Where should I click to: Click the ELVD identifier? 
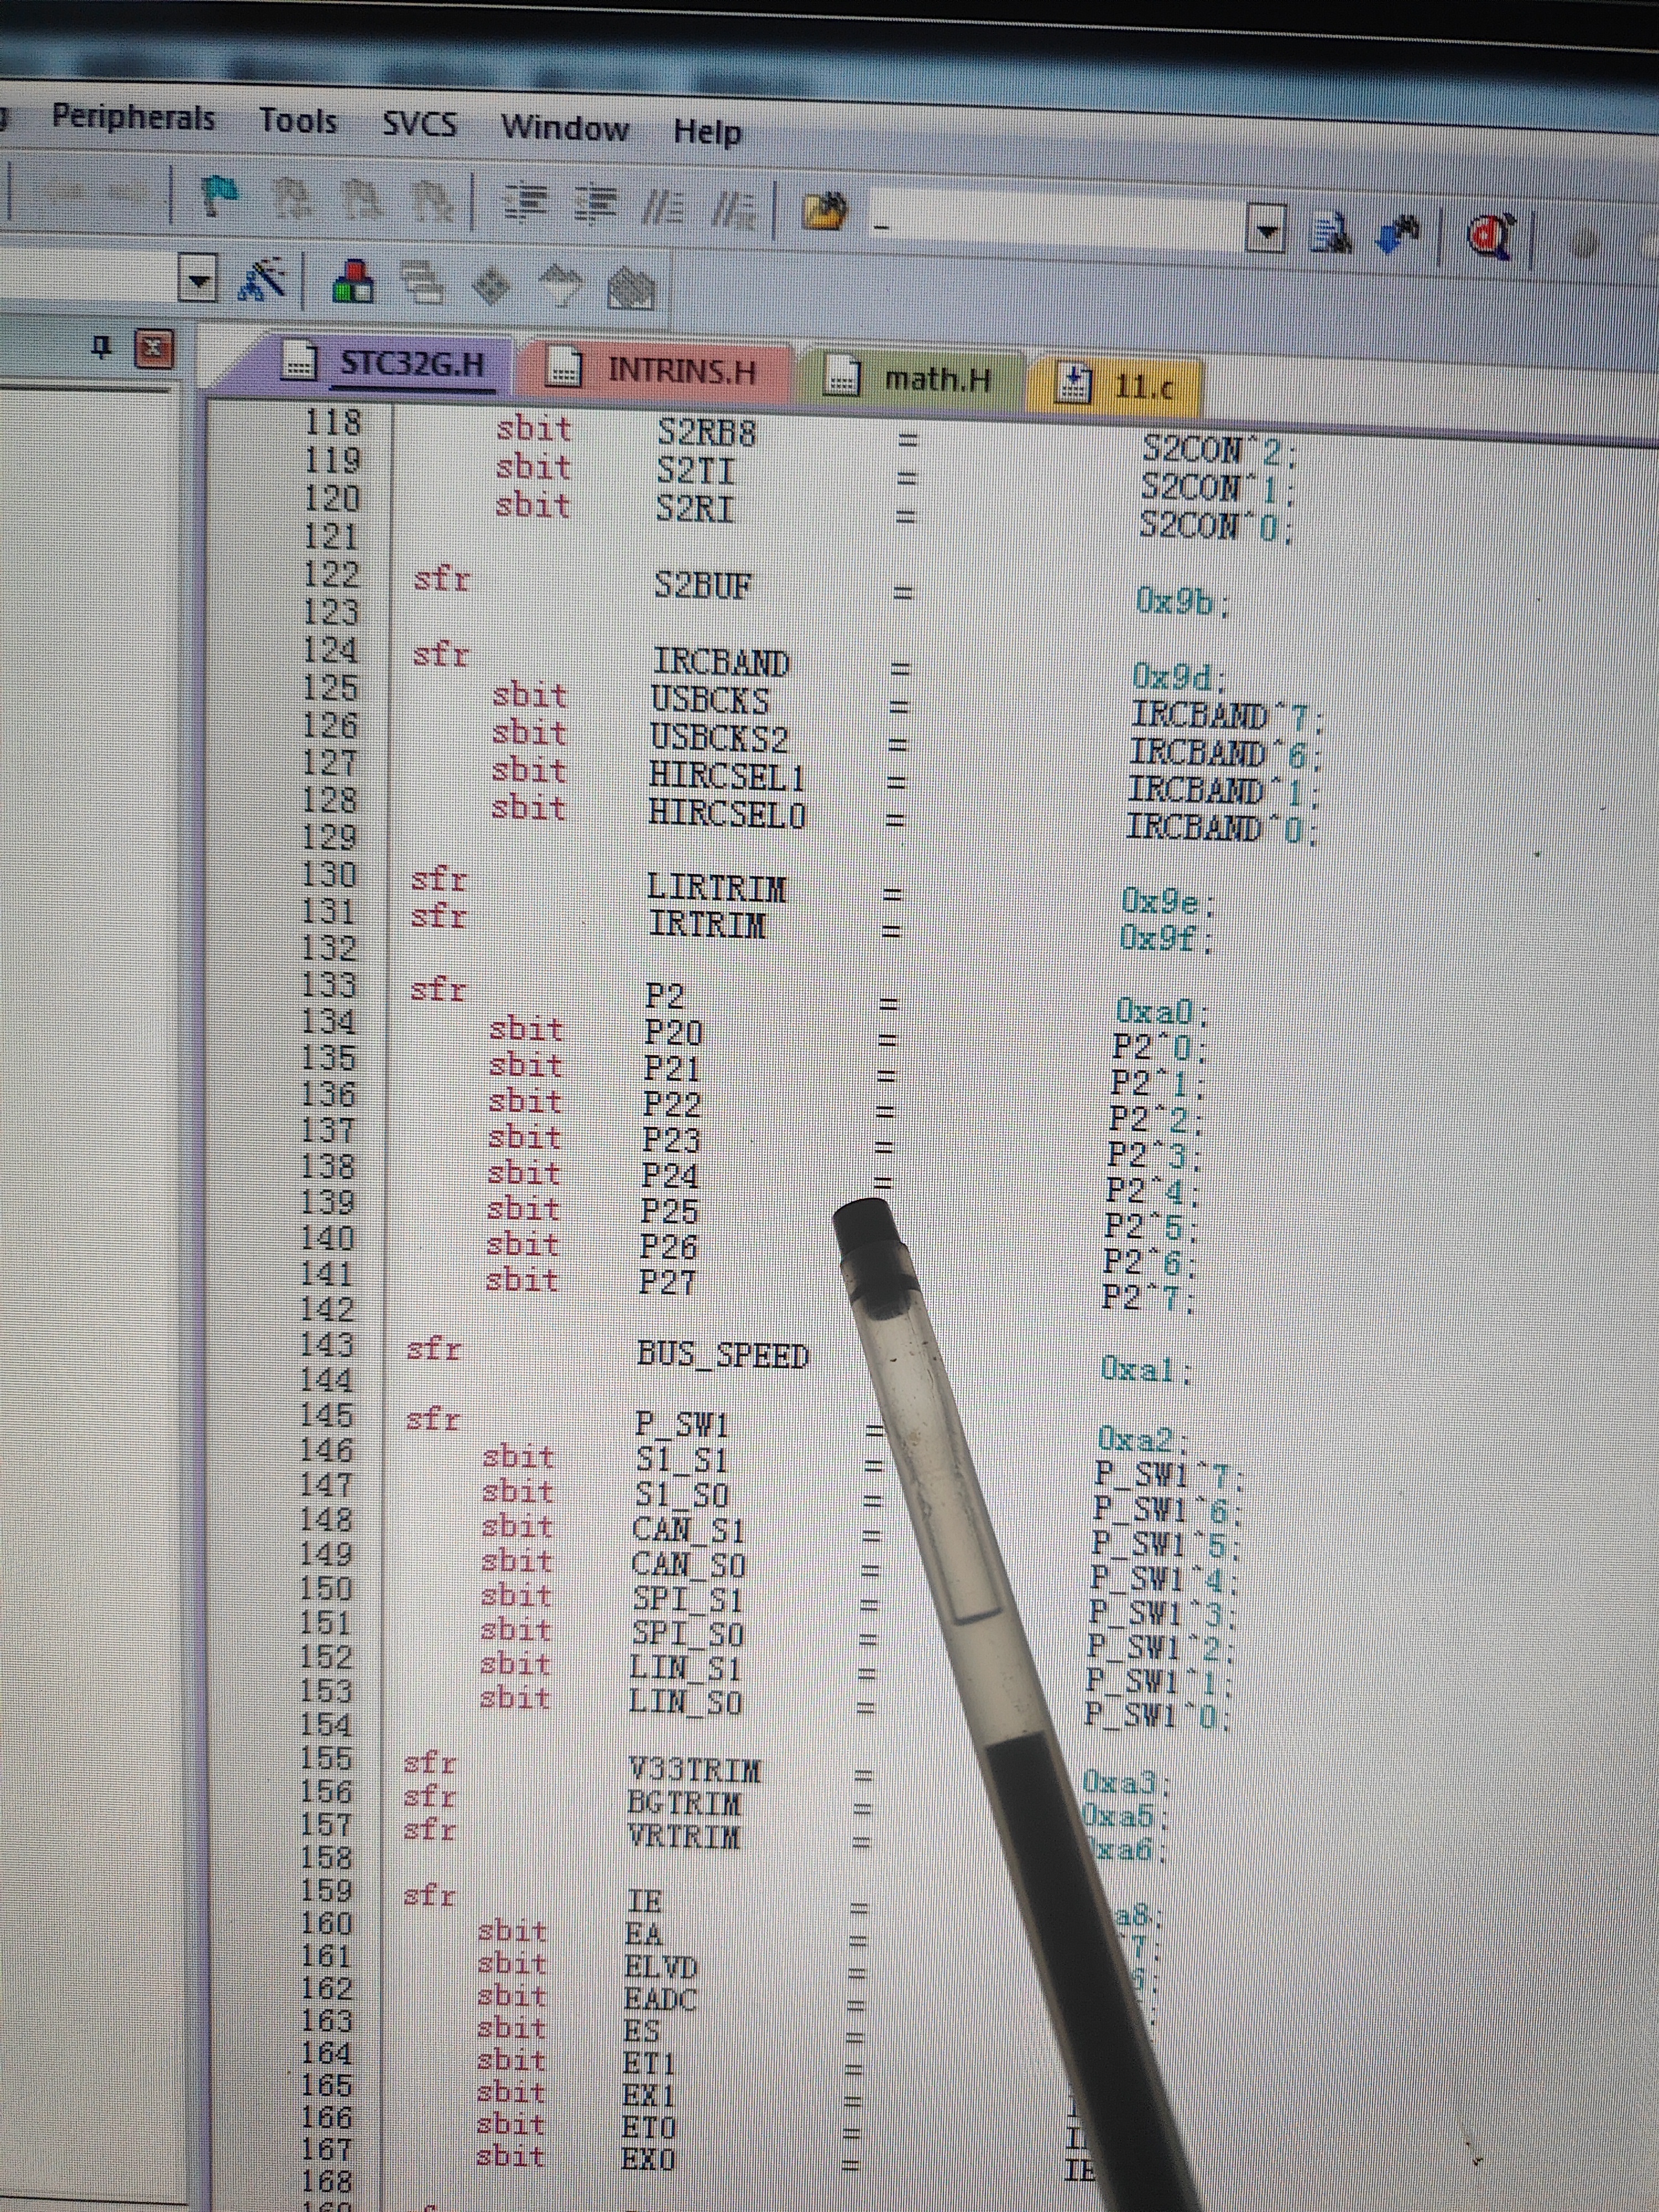pyautogui.click(x=661, y=1967)
